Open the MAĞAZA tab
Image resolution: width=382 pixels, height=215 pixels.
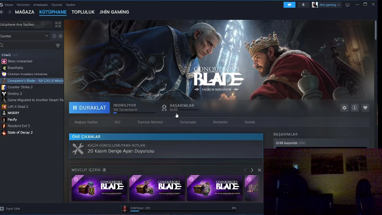coord(24,12)
